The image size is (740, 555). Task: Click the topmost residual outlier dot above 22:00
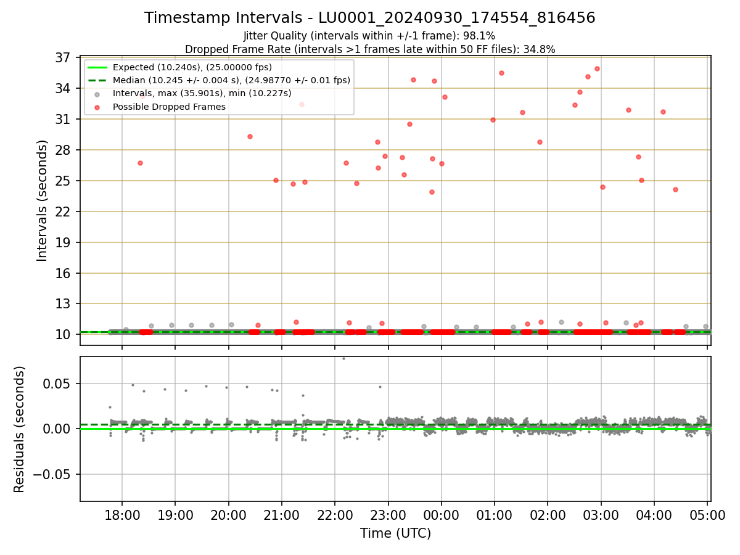click(x=343, y=358)
